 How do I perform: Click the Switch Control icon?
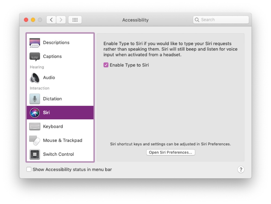(35, 154)
